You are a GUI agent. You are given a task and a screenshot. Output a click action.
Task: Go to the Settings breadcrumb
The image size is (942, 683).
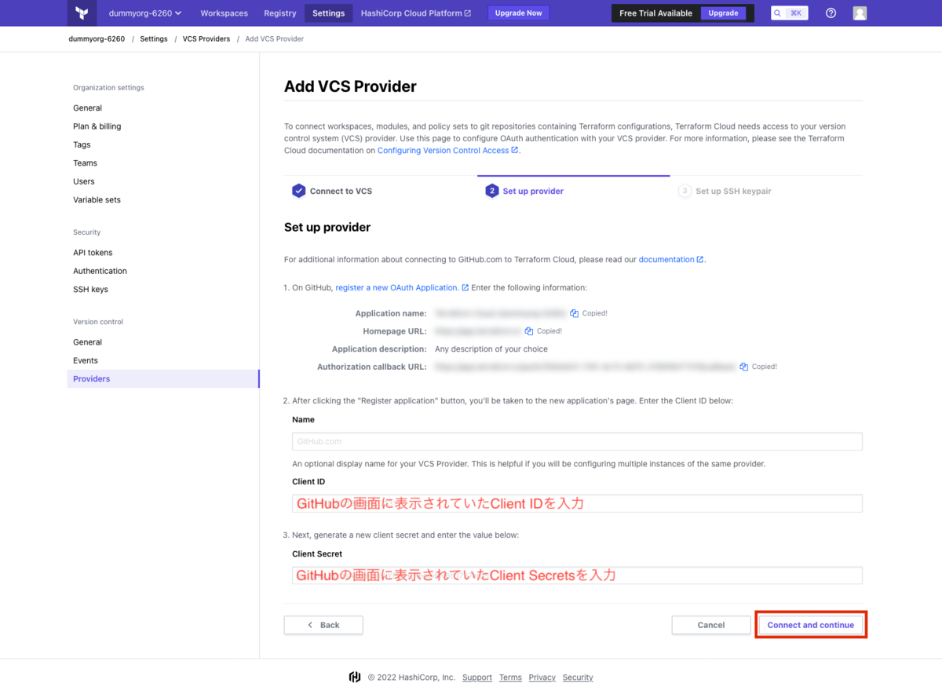click(x=154, y=38)
